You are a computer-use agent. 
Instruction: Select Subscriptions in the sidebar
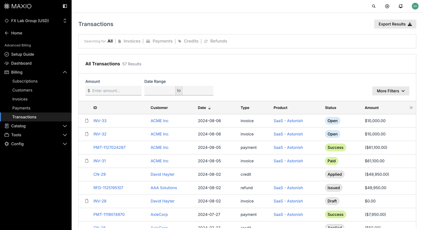[x=25, y=81]
